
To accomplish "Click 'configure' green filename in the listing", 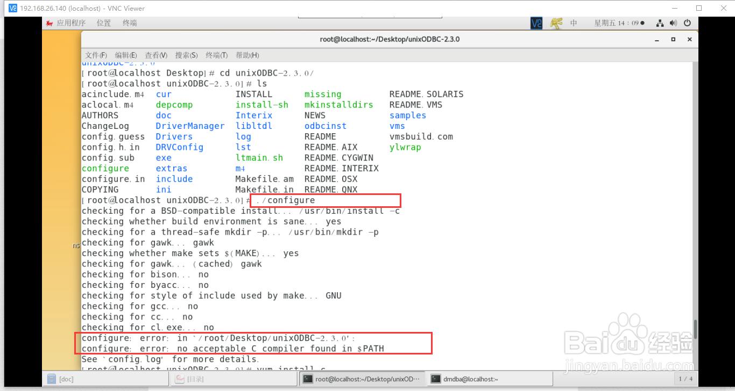I will [105, 168].
